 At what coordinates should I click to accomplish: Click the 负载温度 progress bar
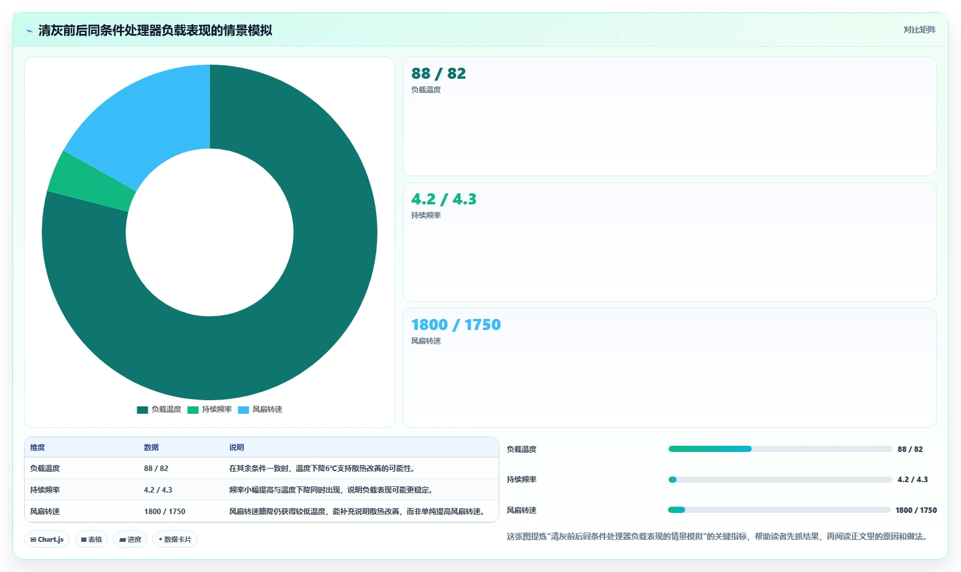(x=780, y=449)
